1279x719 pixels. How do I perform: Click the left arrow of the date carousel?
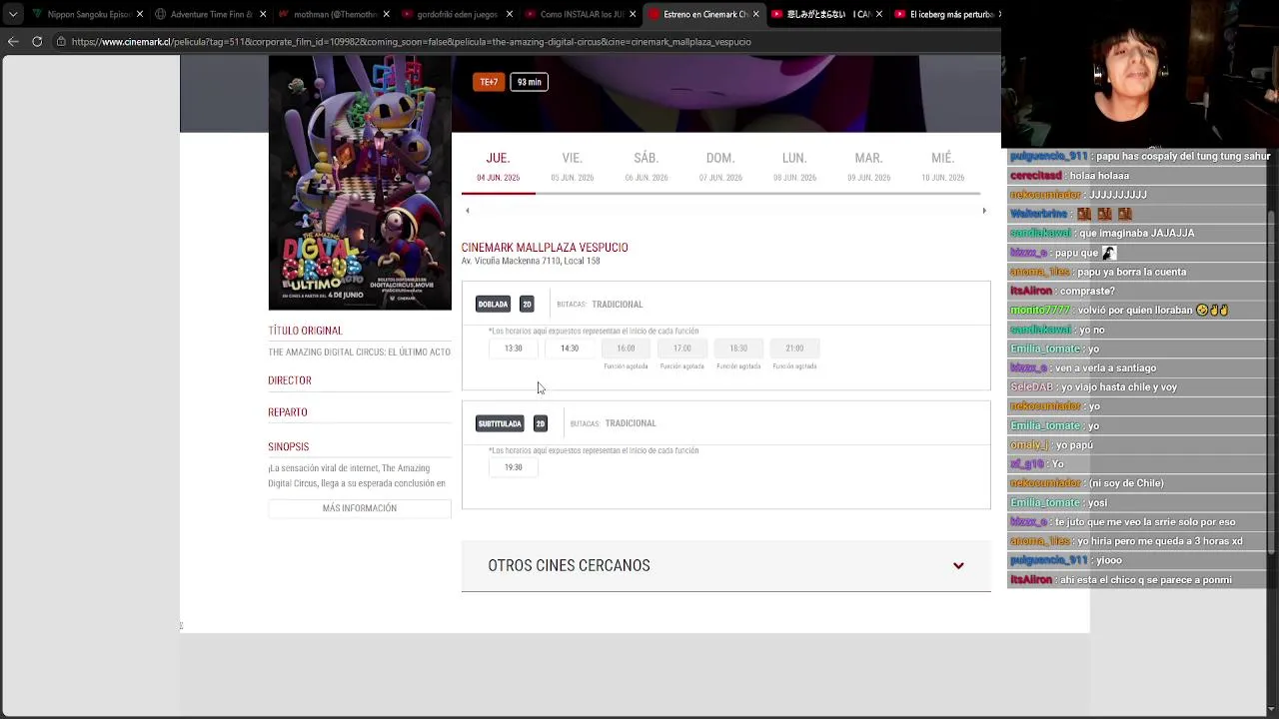point(467,211)
